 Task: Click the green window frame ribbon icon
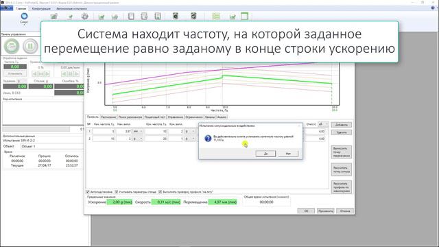tap(244, 16)
